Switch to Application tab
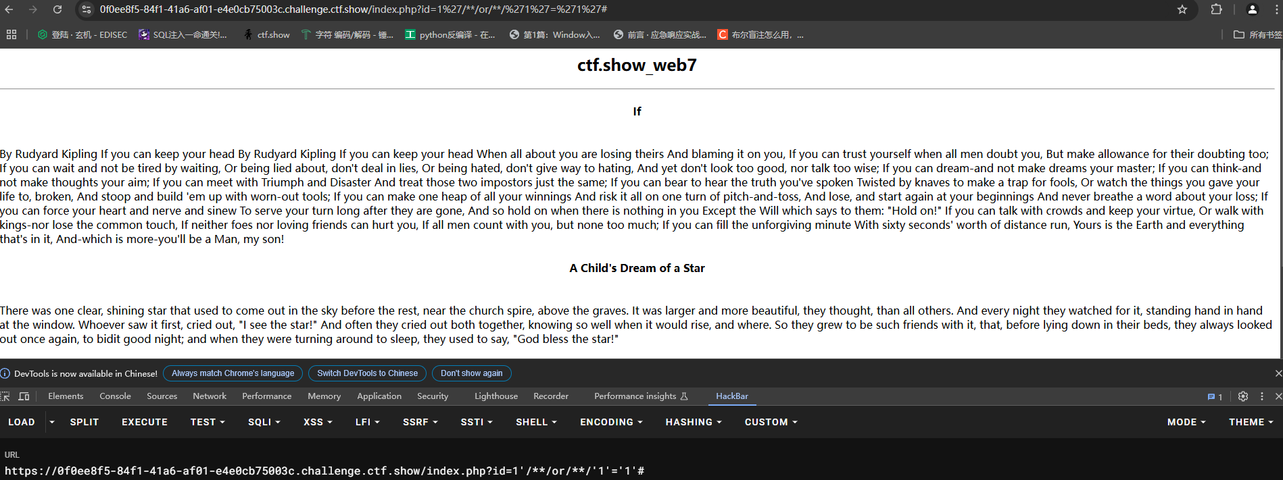Viewport: 1283px width, 480px height. 379,396
